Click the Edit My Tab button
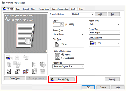The width and height of the screenshot is (126, 91). 62,79
